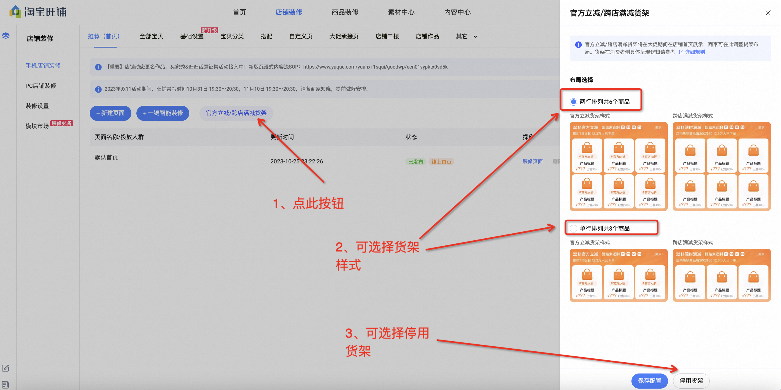Switch to 大促承接页 tab
This screenshot has height=390, width=781.
(344, 36)
